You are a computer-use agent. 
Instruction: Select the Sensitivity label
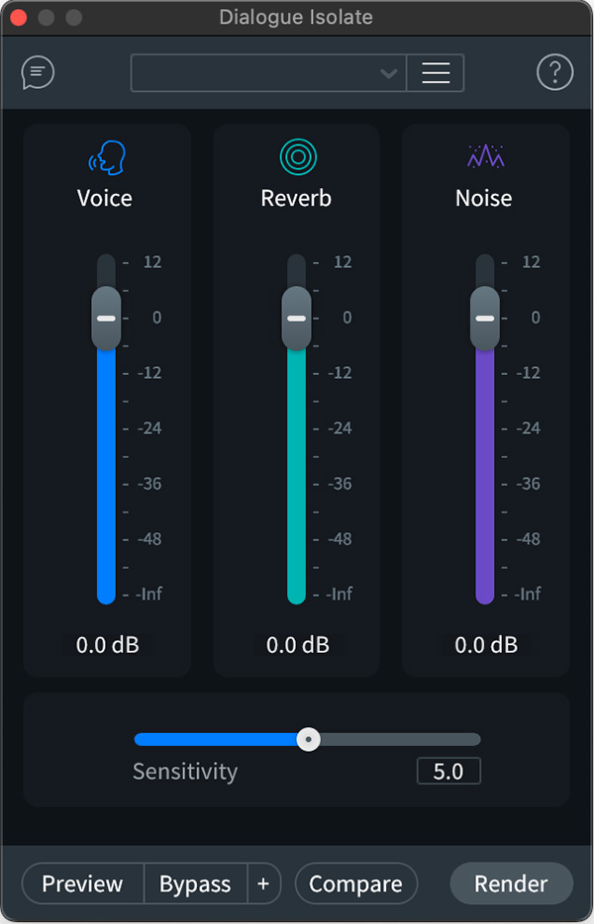[x=184, y=772]
